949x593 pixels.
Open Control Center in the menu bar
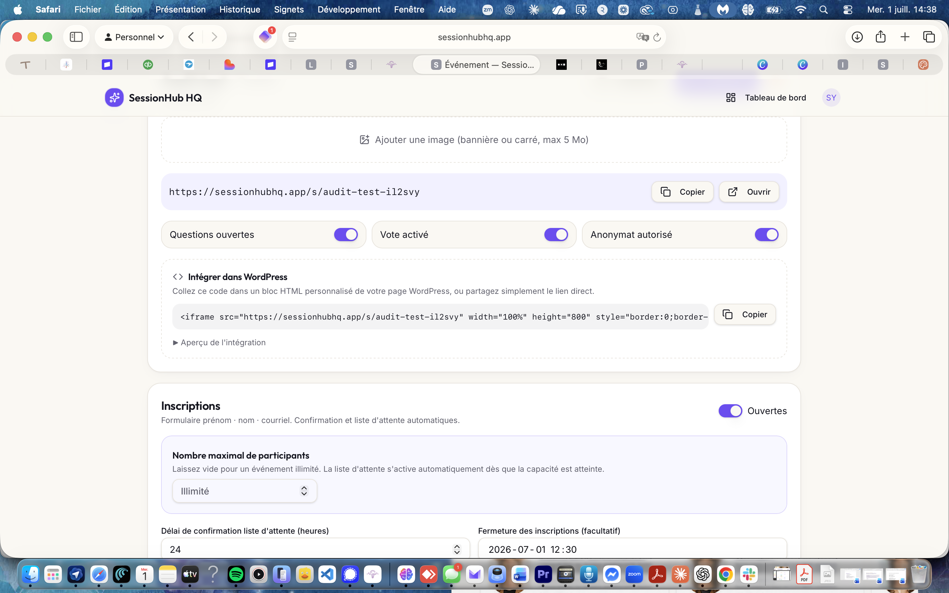point(848,10)
